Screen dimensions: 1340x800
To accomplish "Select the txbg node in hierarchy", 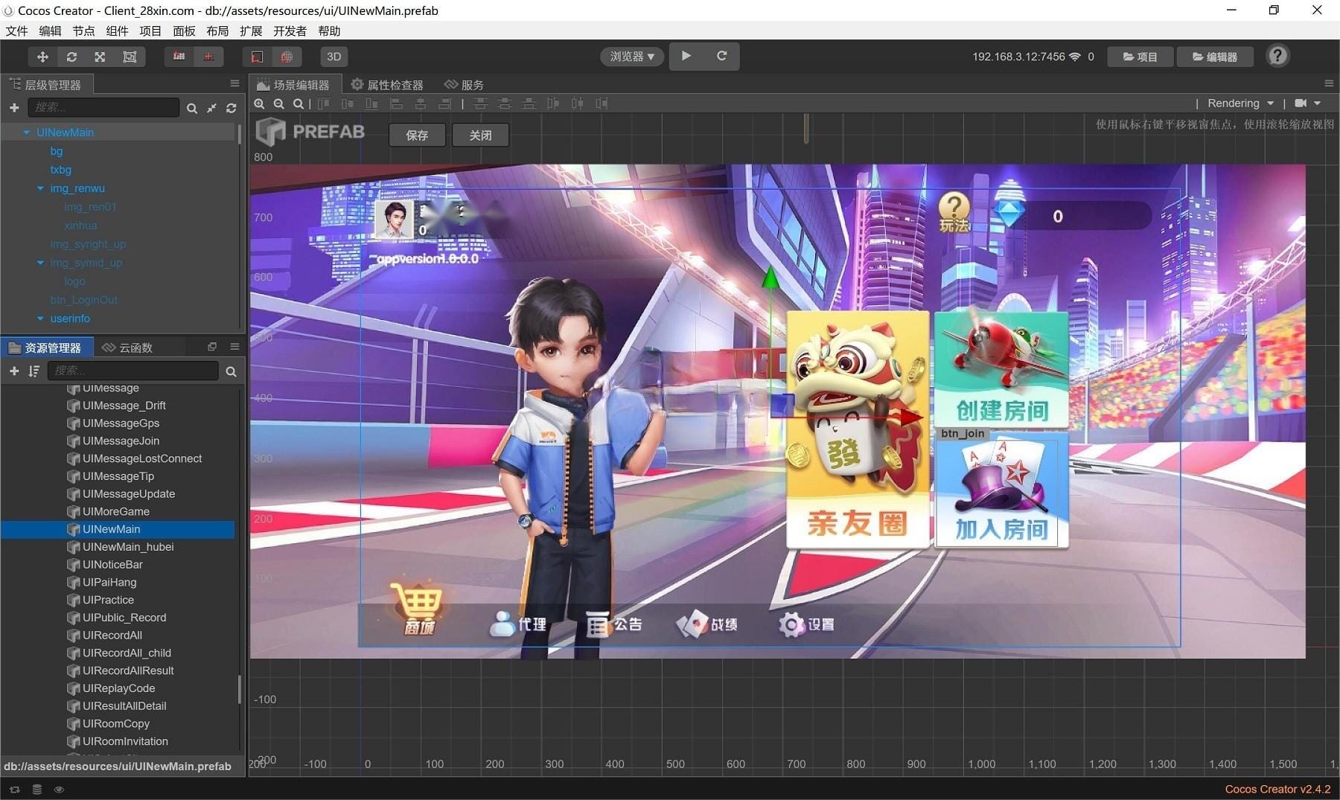I will click(x=61, y=170).
